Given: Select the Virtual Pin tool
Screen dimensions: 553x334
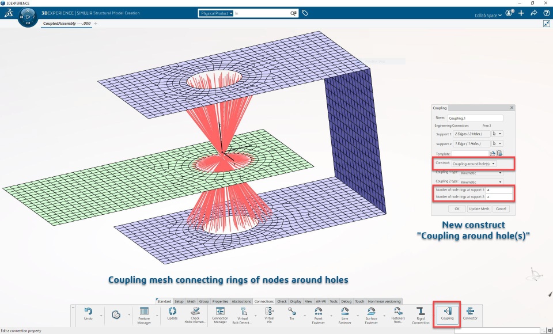Looking at the screenshot, I should [270, 316].
